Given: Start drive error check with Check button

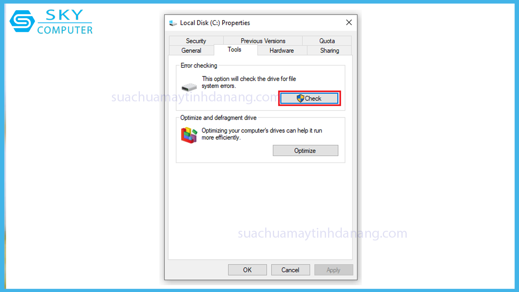Looking at the screenshot, I should 309,99.
